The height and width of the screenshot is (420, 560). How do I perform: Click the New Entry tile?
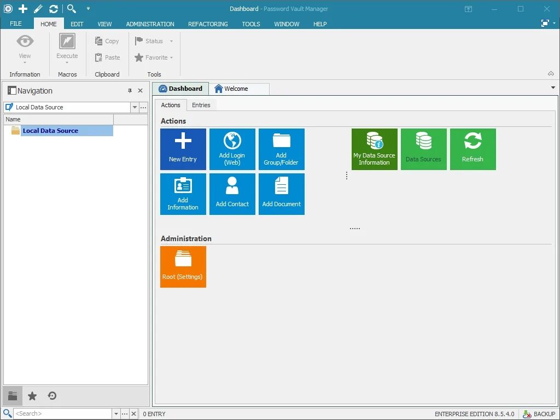pos(183,149)
